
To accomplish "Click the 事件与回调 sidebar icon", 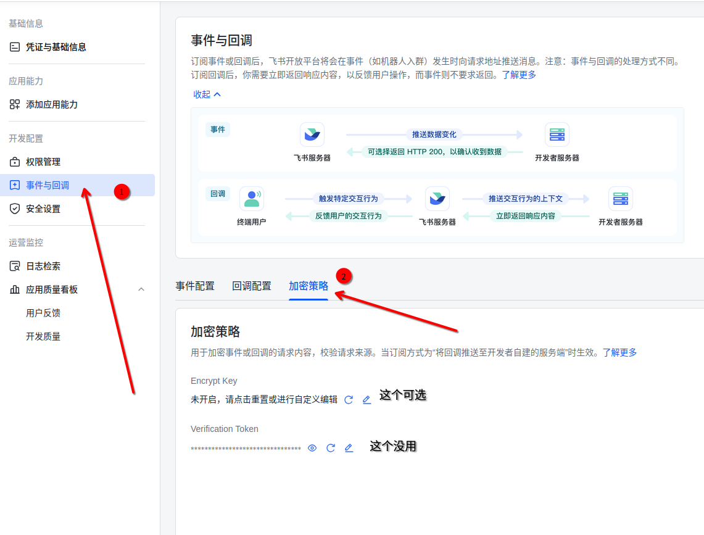I will [x=14, y=185].
